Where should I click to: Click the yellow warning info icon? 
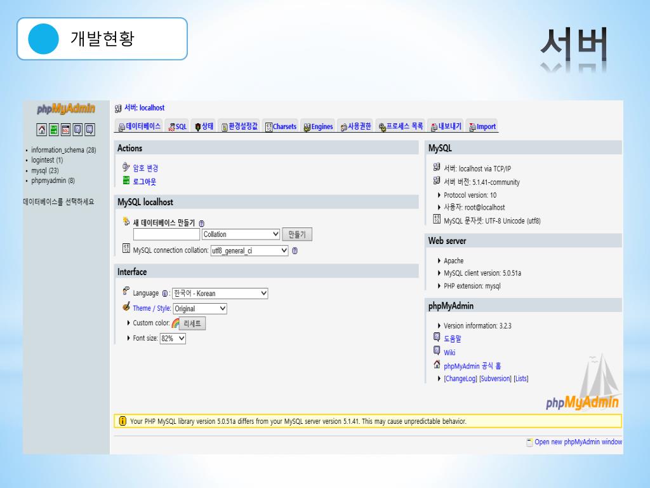pyautogui.click(x=123, y=421)
